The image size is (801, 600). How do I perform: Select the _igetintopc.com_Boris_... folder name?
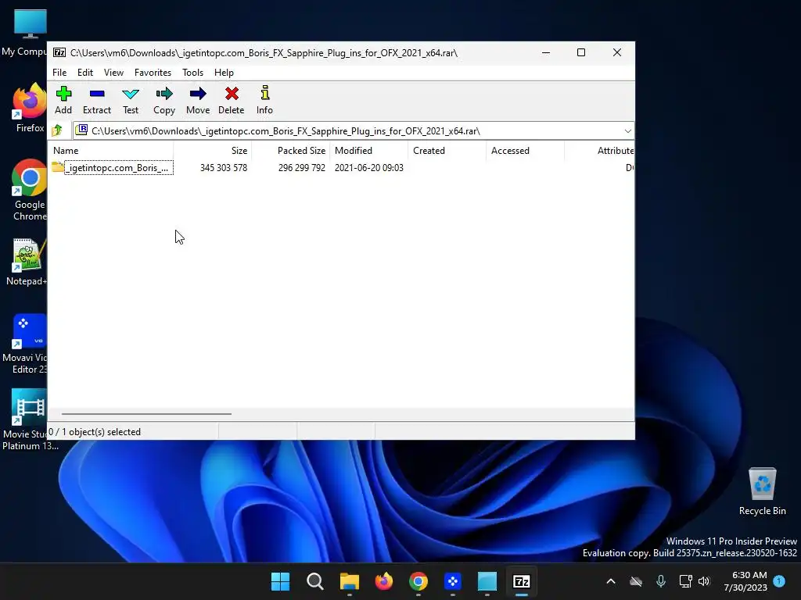[119, 168]
